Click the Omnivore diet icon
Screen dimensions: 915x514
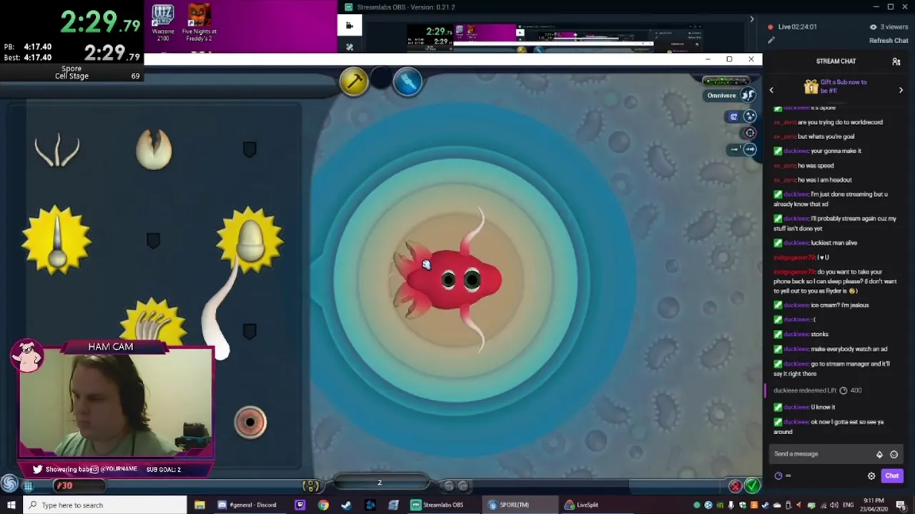pyautogui.click(x=747, y=95)
